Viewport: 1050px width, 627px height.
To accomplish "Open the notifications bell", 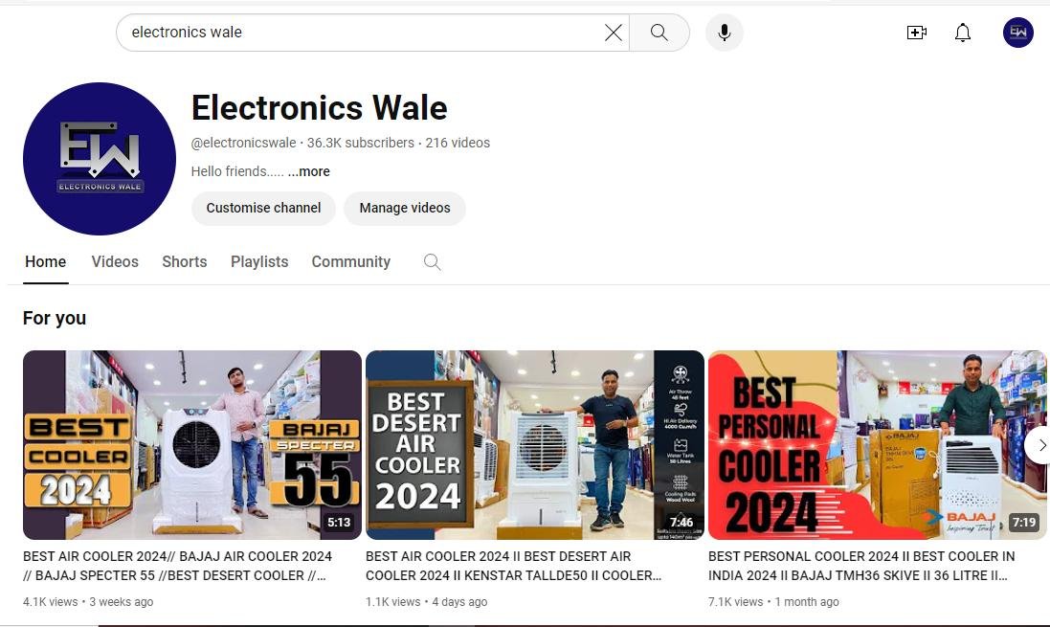I will pos(963,33).
